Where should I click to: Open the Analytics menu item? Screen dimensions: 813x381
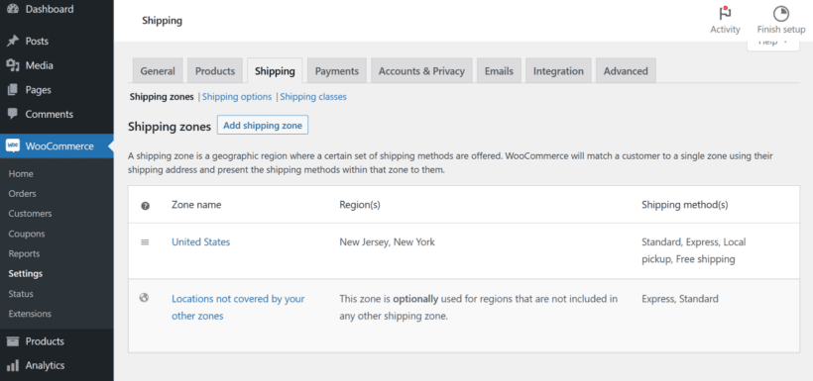tap(57, 365)
